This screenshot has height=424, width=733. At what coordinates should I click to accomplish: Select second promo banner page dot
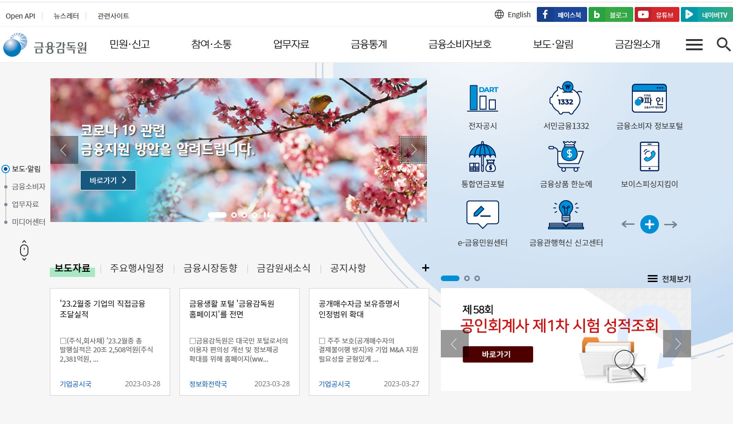pyautogui.click(x=467, y=278)
